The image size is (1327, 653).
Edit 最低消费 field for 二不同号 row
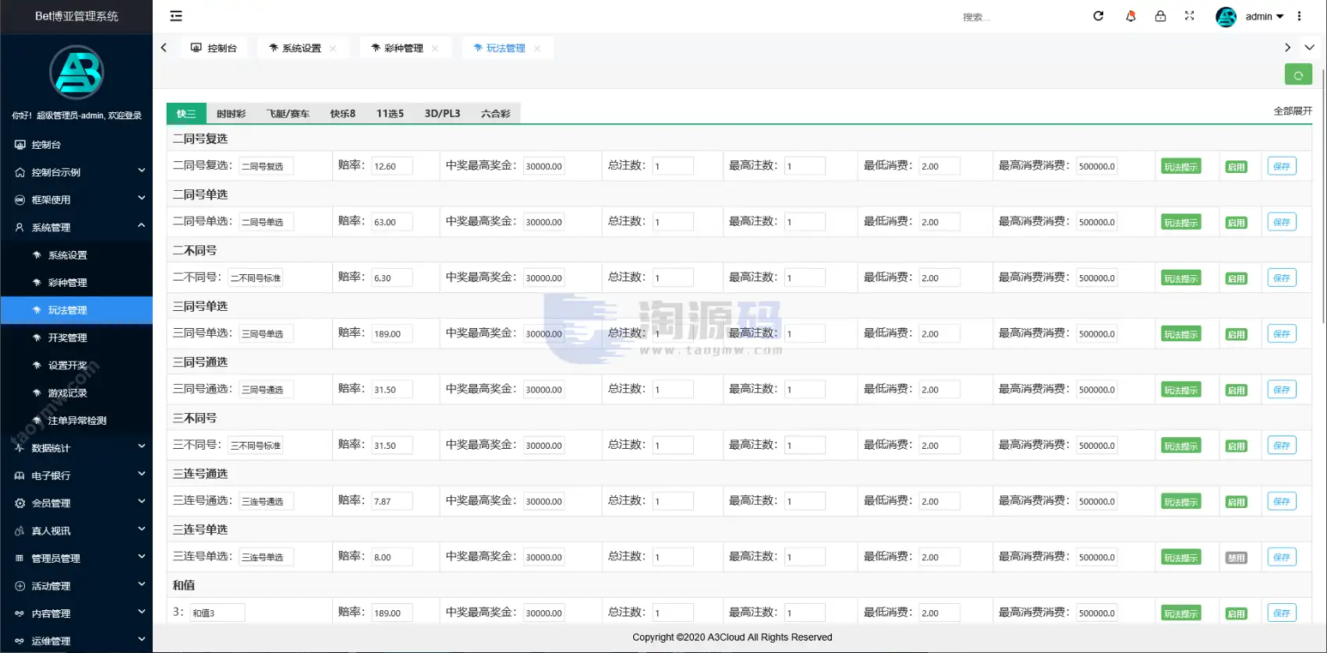940,277
